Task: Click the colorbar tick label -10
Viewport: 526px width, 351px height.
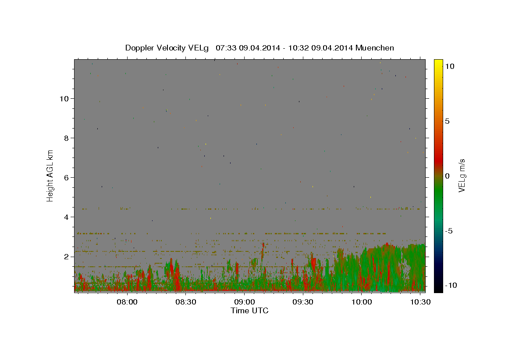Action: coord(450,285)
